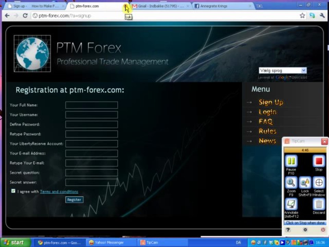Screen dimensions: 329x247
Task: Discard the TipCam recording
Action: click(x=319, y=204)
